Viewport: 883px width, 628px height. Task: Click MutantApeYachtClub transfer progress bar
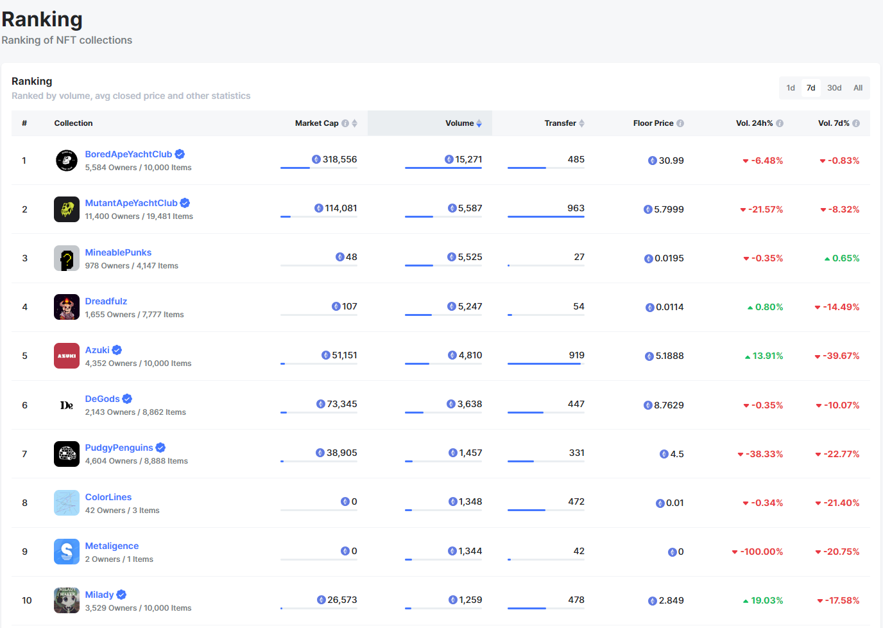pos(546,216)
